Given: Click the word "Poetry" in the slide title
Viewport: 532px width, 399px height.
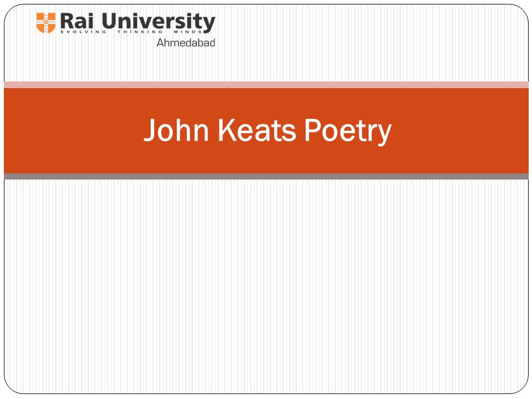Looking at the screenshot, I should coord(348,132).
